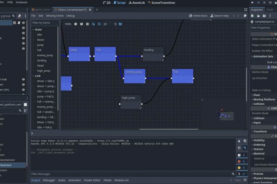Select the 'Move -> Idle ()' link
The height and width of the screenshot is (184, 277).
[x=46, y=81]
